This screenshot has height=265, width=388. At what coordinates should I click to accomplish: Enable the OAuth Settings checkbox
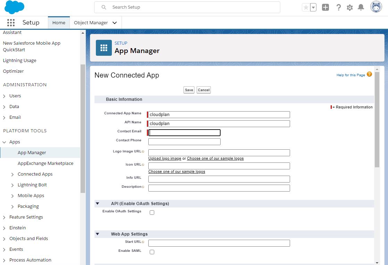152,212
